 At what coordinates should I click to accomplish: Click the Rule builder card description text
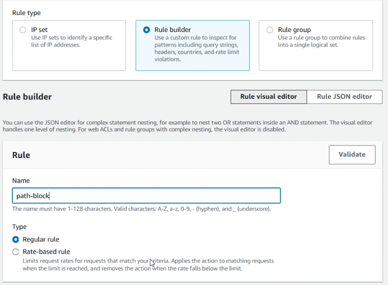click(195, 48)
